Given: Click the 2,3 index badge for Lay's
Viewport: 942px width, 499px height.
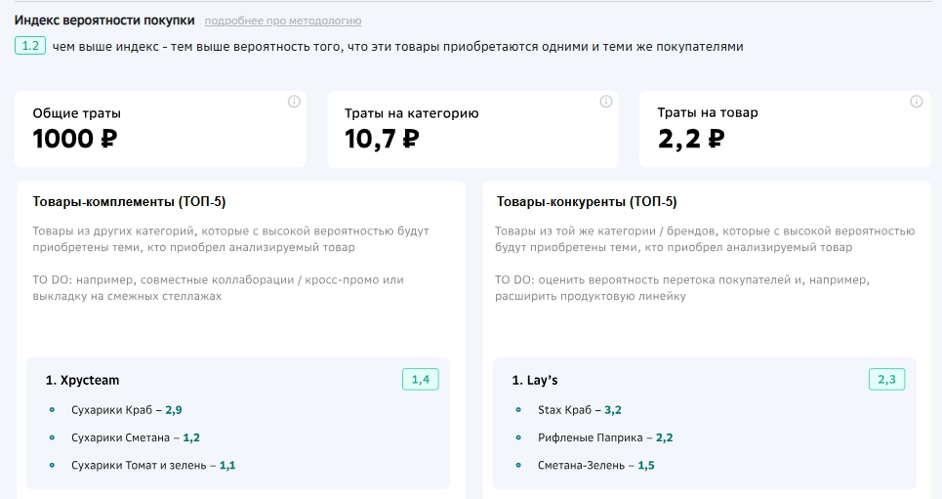Looking at the screenshot, I should point(886,380).
